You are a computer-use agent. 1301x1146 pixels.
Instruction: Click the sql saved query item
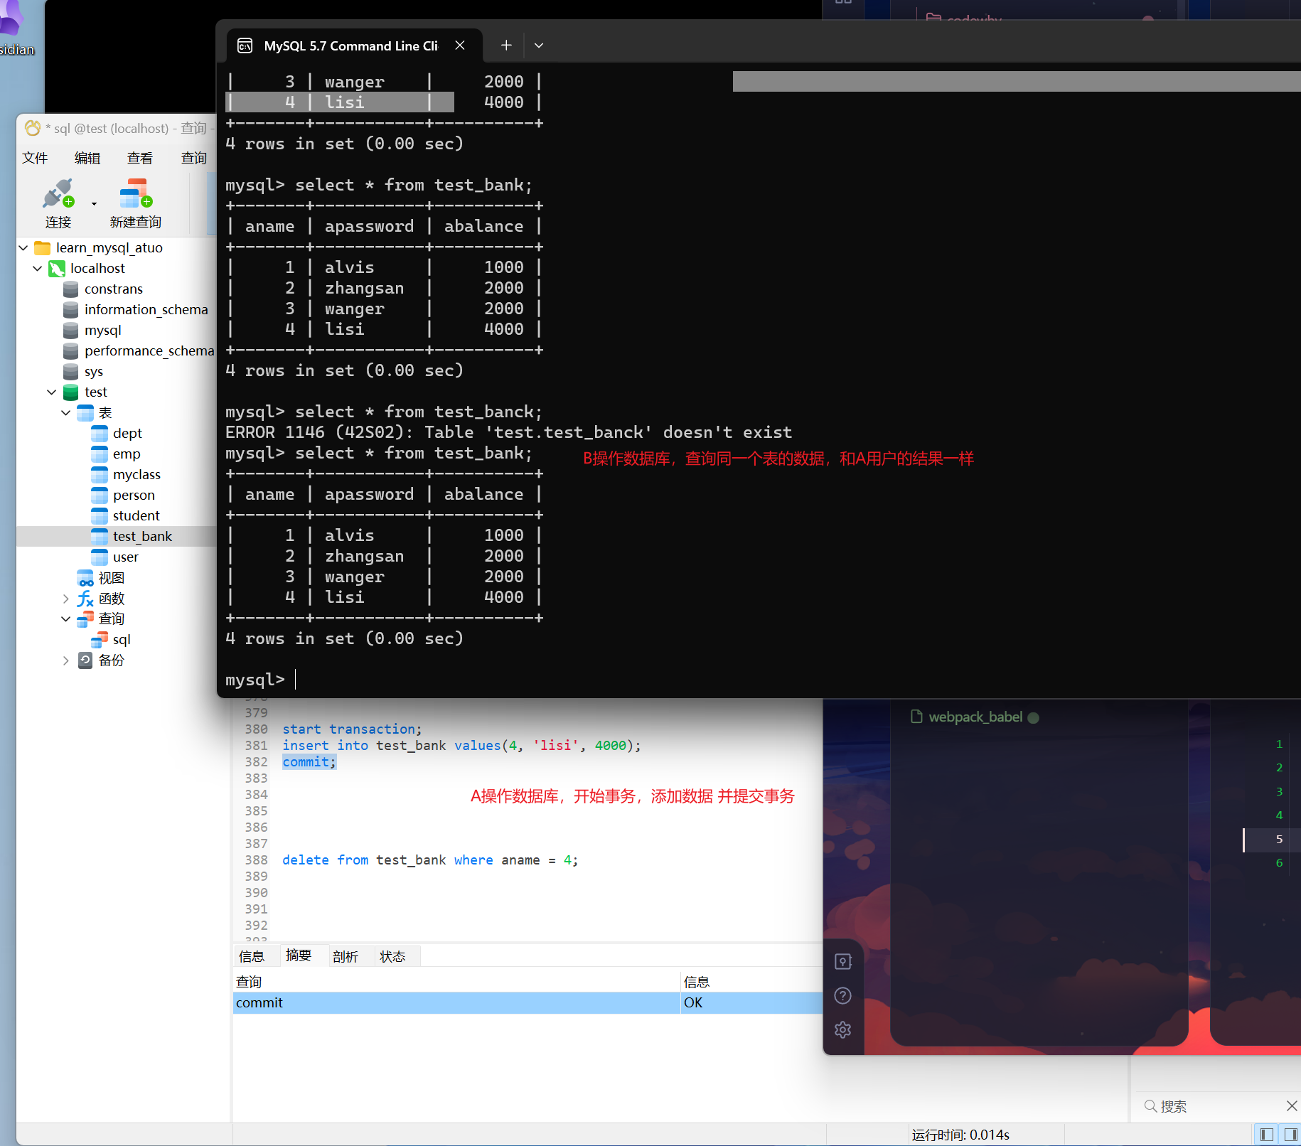click(122, 639)
